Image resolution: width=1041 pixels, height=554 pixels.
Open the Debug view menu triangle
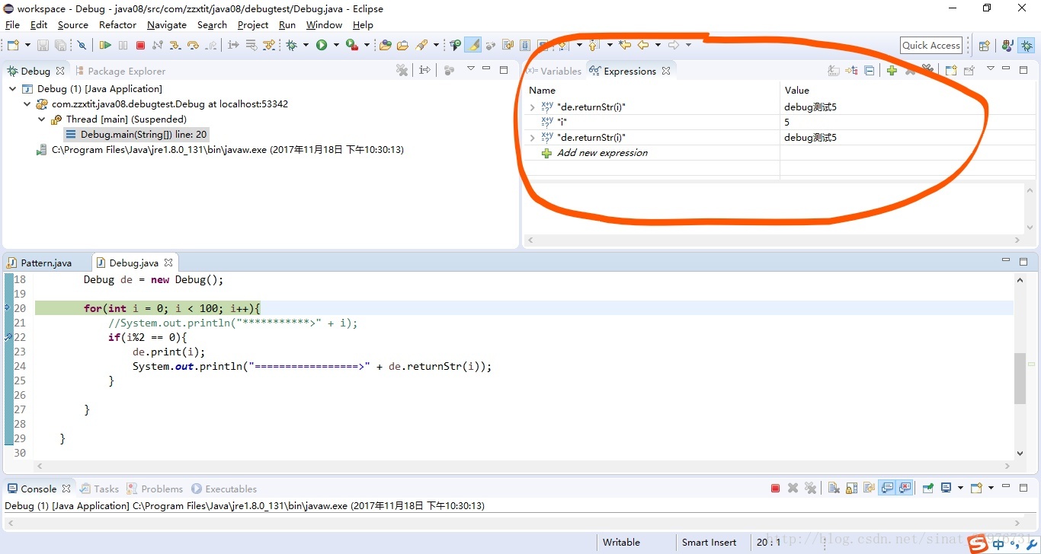[471, 68]
